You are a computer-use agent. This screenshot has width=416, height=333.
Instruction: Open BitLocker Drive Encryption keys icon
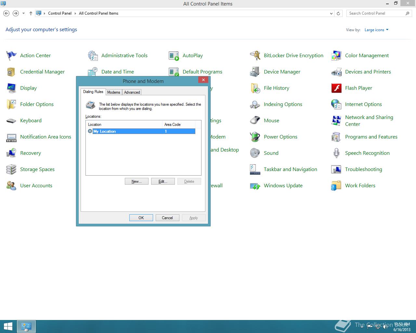(255, 56)
